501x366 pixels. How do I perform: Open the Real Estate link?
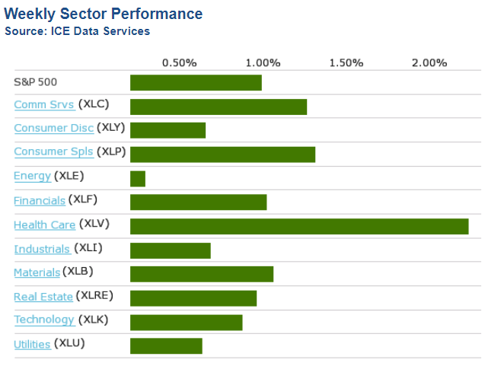[43, 296]
